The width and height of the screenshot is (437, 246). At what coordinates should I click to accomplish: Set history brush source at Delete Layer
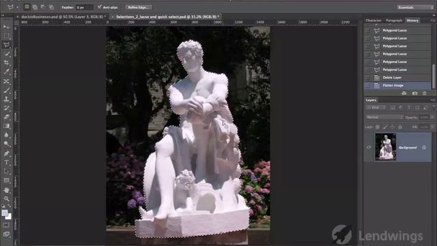(367, 77)
